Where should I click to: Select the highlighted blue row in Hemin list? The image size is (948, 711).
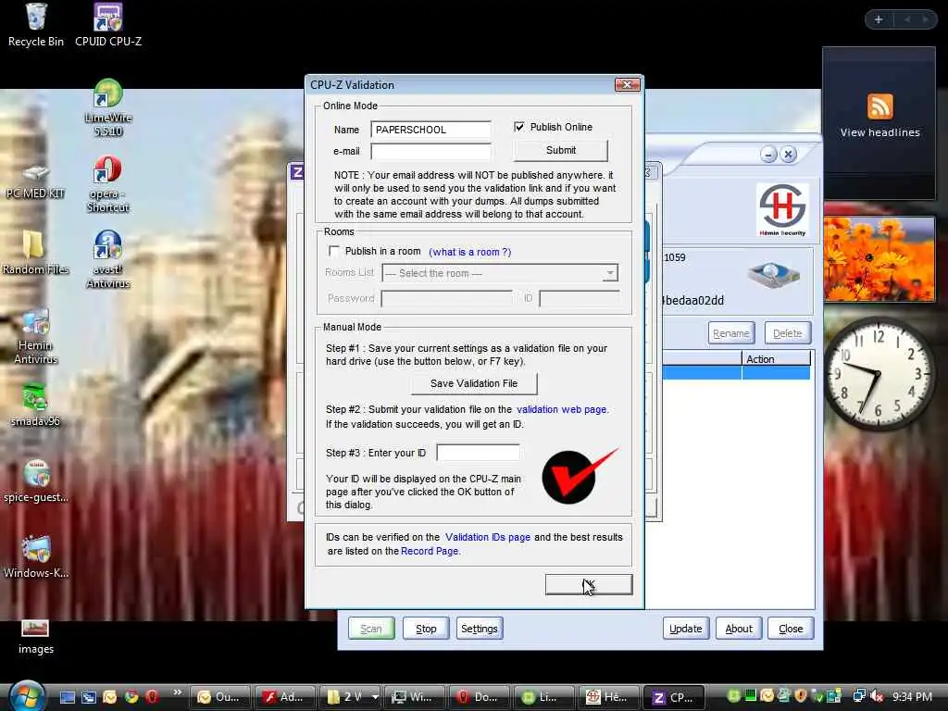click(x=736, y=373)
